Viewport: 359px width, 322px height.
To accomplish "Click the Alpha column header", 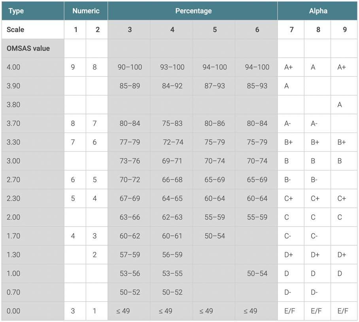I will coord(317,11).
